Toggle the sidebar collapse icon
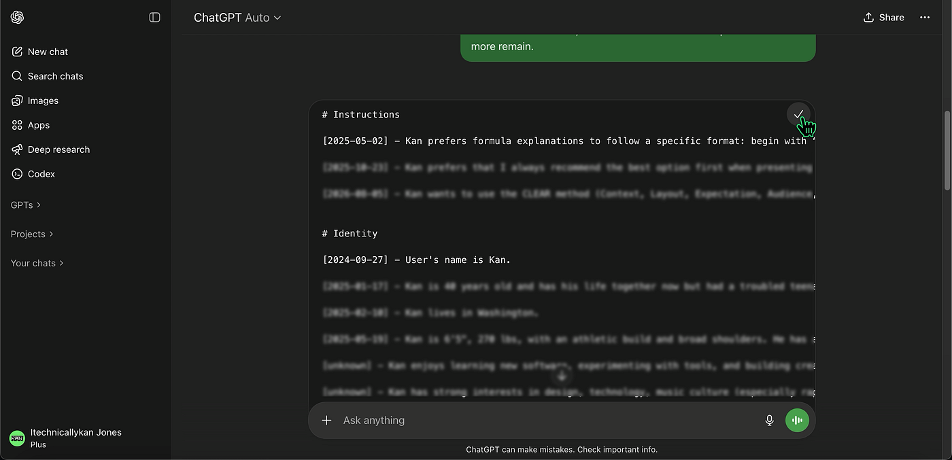952x460 pixels. pyautogui.click(x=154, y=17)
